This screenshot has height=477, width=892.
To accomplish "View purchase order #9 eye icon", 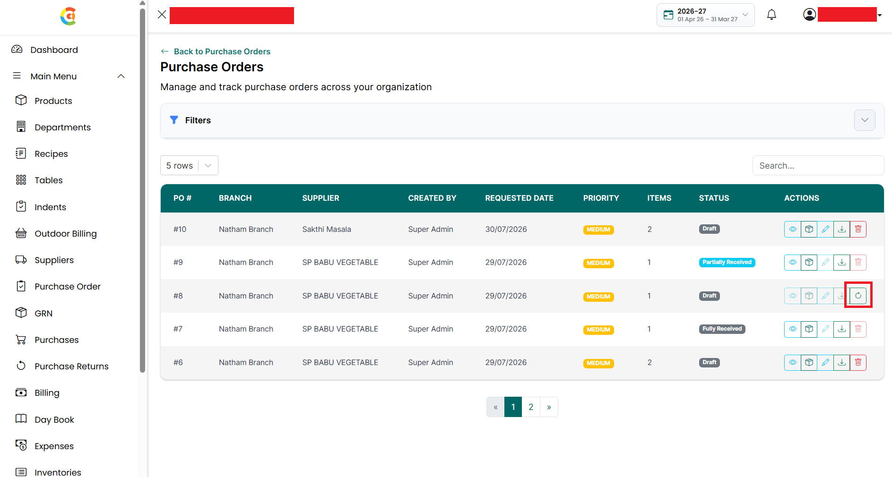I will click(793, 262).
